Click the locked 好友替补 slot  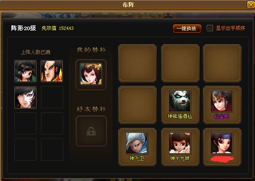(x=91, y=131)
